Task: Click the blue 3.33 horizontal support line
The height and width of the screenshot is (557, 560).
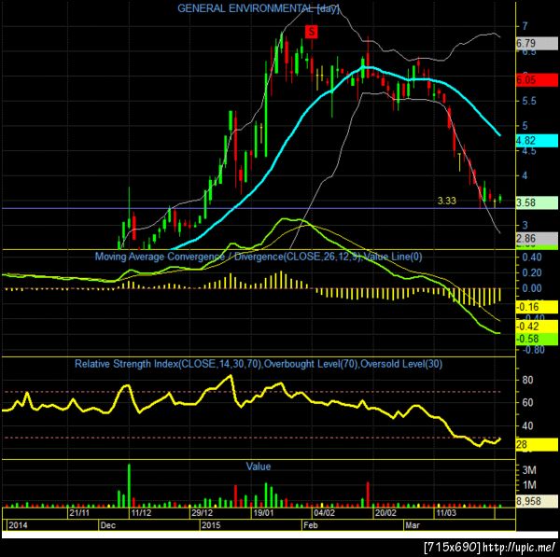Action: tap(259, 208)
